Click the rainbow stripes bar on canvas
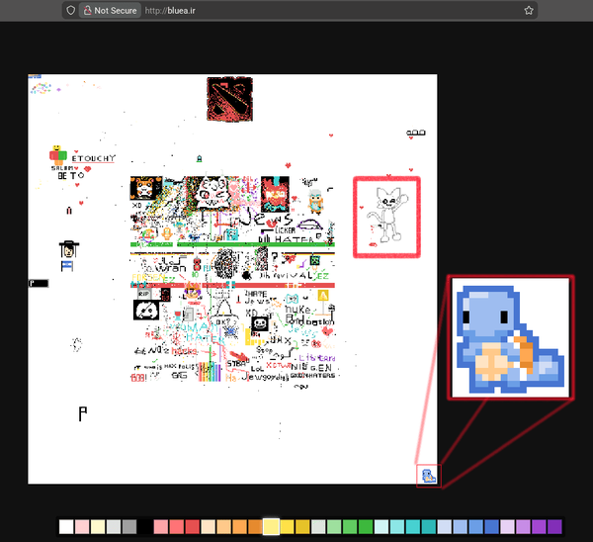The image size is (593, 542). pyautogui.click(x=210, y=372)
